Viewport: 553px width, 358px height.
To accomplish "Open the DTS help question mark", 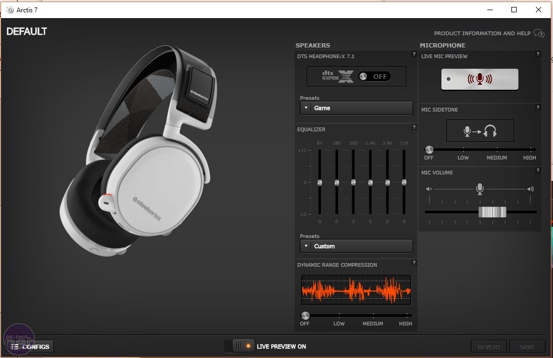I will (414, 54).
